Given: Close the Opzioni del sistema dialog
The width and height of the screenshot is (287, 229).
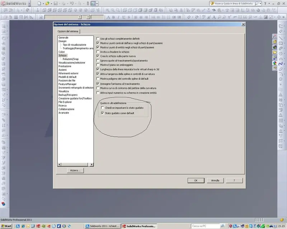Looking at the screenshot, I should point(243,24).
